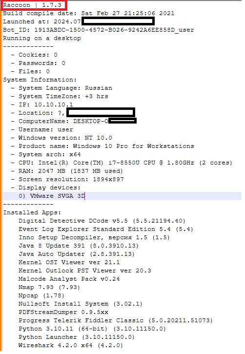Click the Nmap 7.93 entry

[x=49, y=288]
